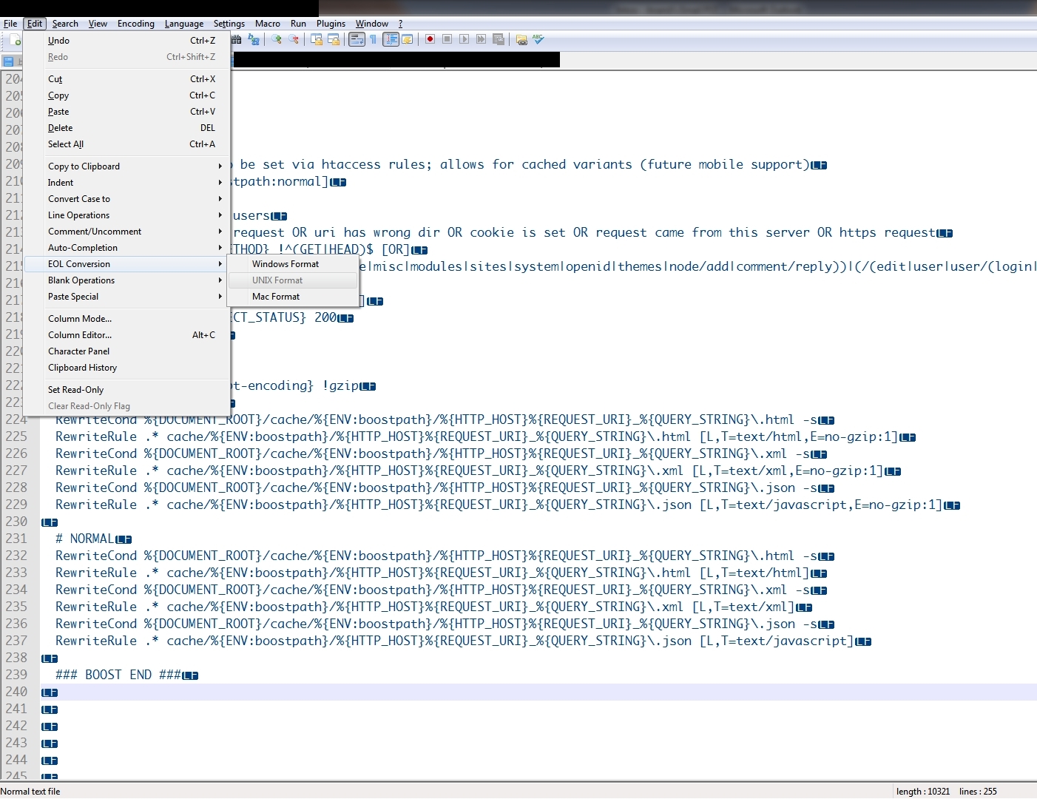
Task: Expand the Convert Case to submenu
Action: [x=79, y=198]
